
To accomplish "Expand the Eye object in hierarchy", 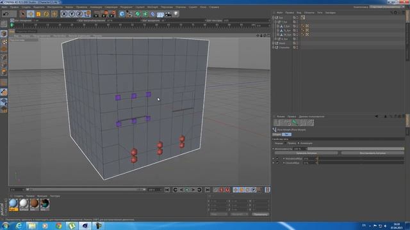I will tap(274, 18).
